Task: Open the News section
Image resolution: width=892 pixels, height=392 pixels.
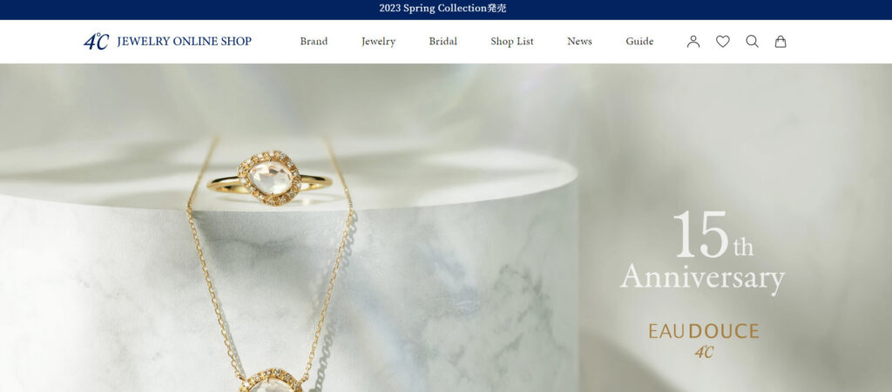Action: (579, 42)
